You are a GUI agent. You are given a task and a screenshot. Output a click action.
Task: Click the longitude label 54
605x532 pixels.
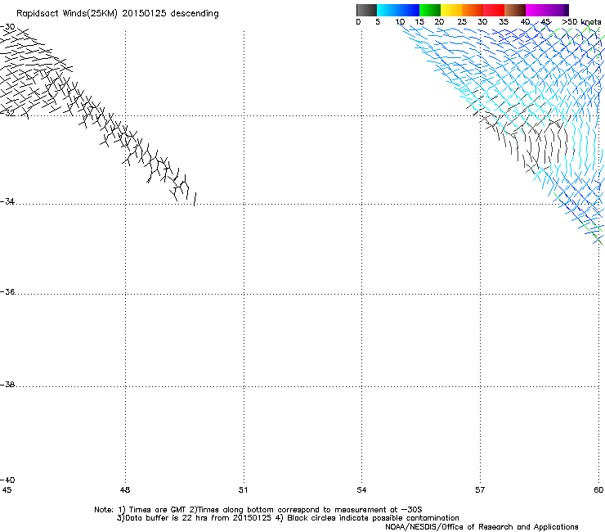pos(361,490)
